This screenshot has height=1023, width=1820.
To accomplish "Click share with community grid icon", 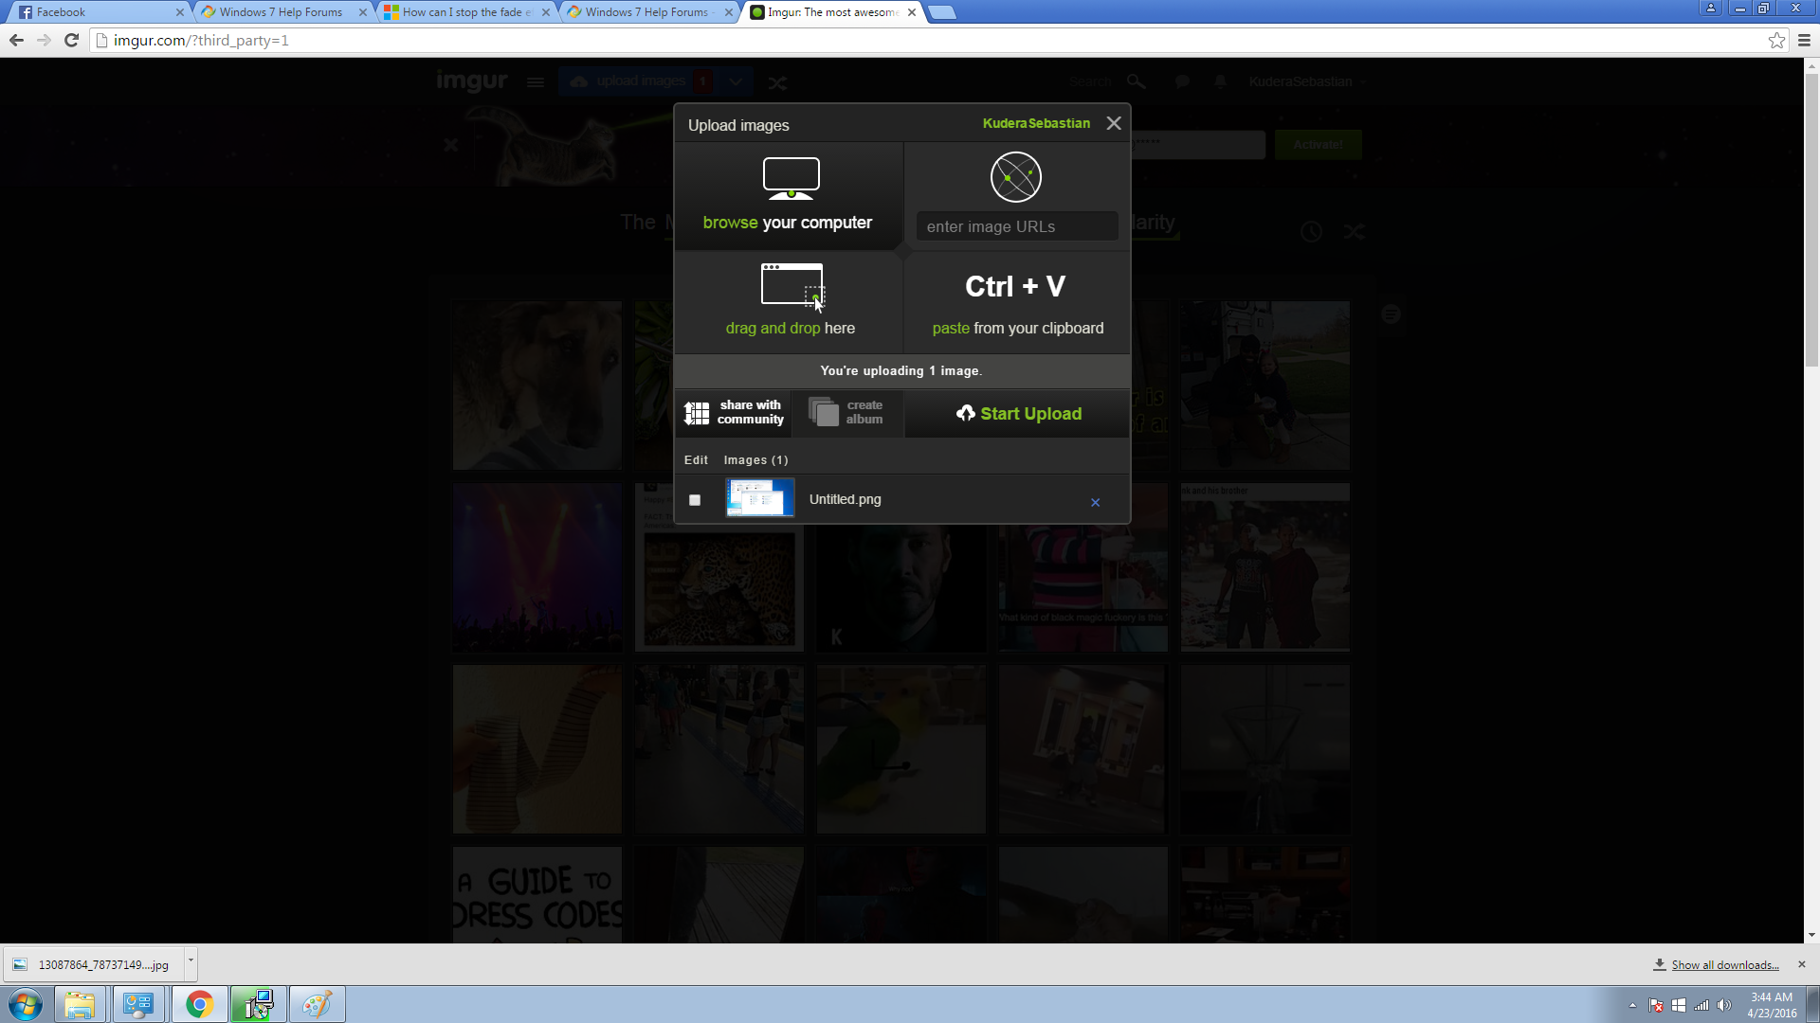I will (697, 413).
